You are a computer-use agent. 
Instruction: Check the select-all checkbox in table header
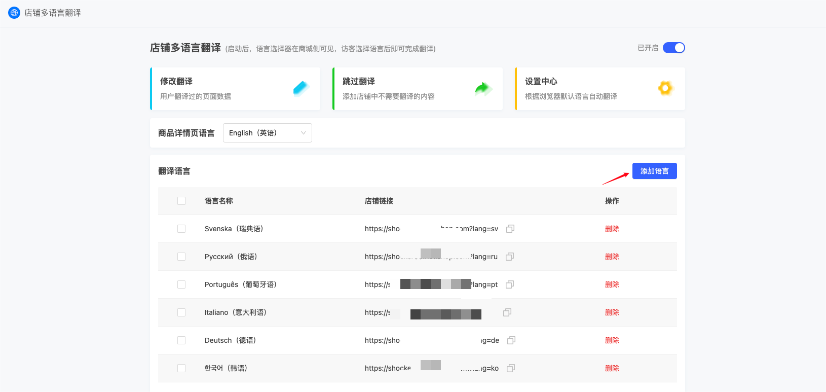(x=181, y=201)
